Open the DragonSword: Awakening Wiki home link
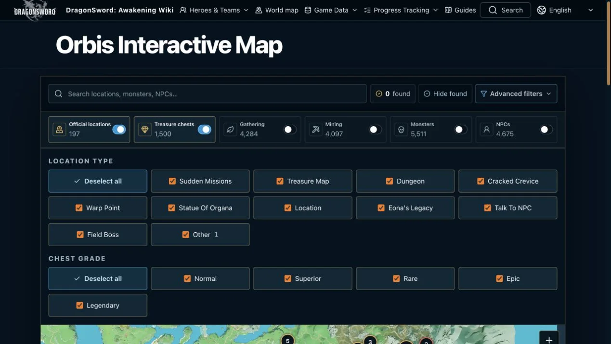Viewport: 611px width, 344px height. [119, 10]
